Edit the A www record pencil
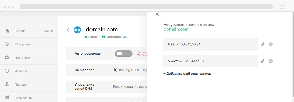The image size is (294, 102). pos(263,61)
